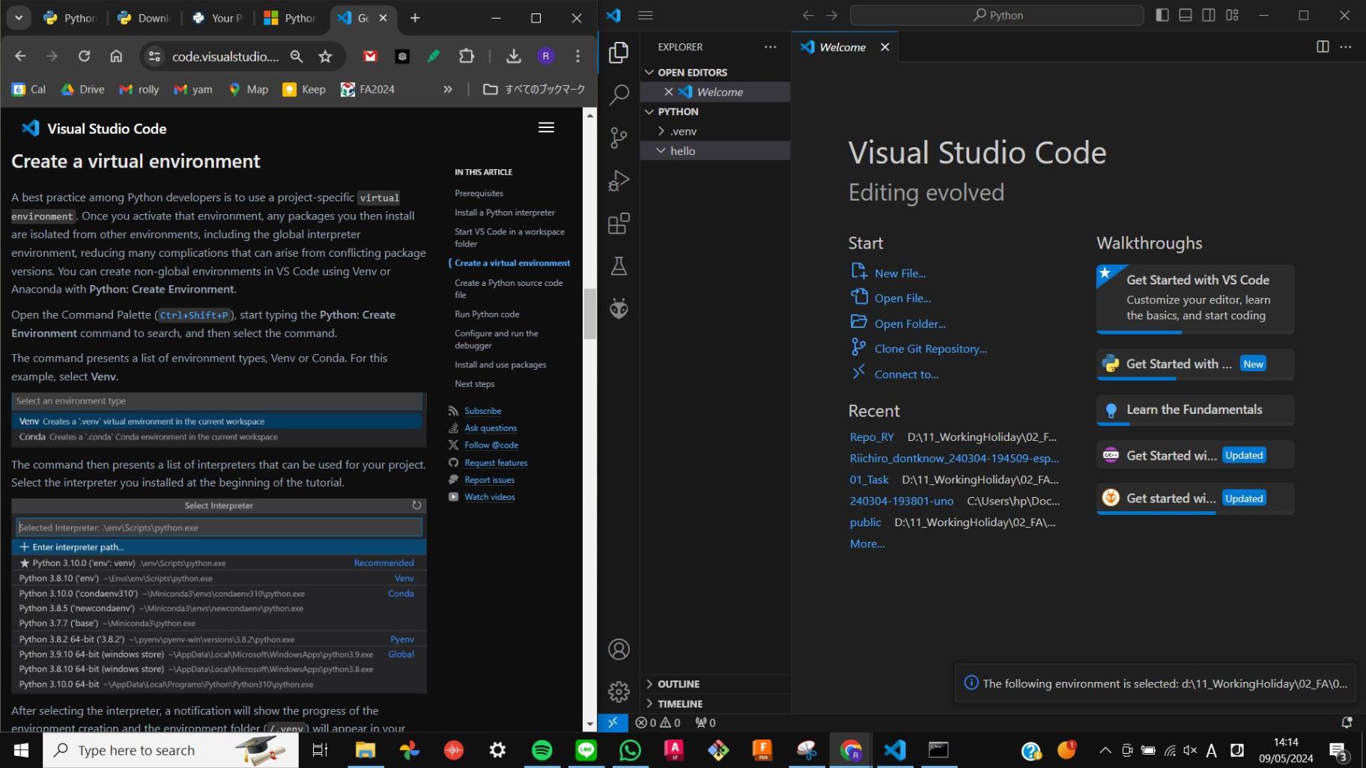Go back with VS Code navigation arrow
Screen dimensions: 1366x768
coord(807,15)
